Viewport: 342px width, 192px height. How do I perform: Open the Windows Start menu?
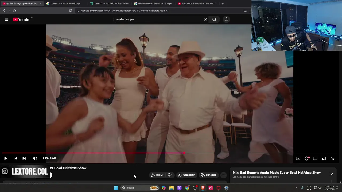coord(116,188)
